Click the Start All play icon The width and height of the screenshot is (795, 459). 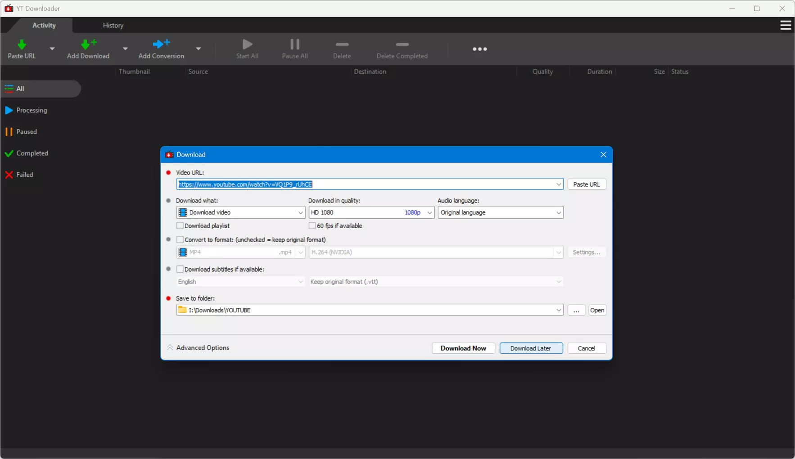pyautogui.click(x=247, y=44)
